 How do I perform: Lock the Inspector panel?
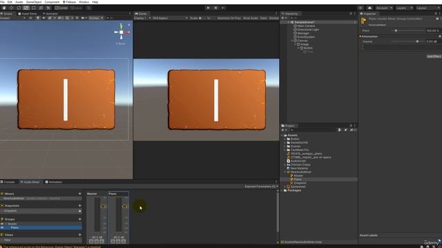[x=436, y=14]
